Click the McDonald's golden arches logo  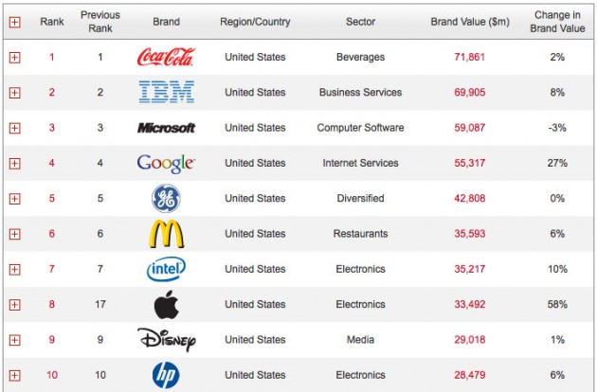[x=166, y=234]
